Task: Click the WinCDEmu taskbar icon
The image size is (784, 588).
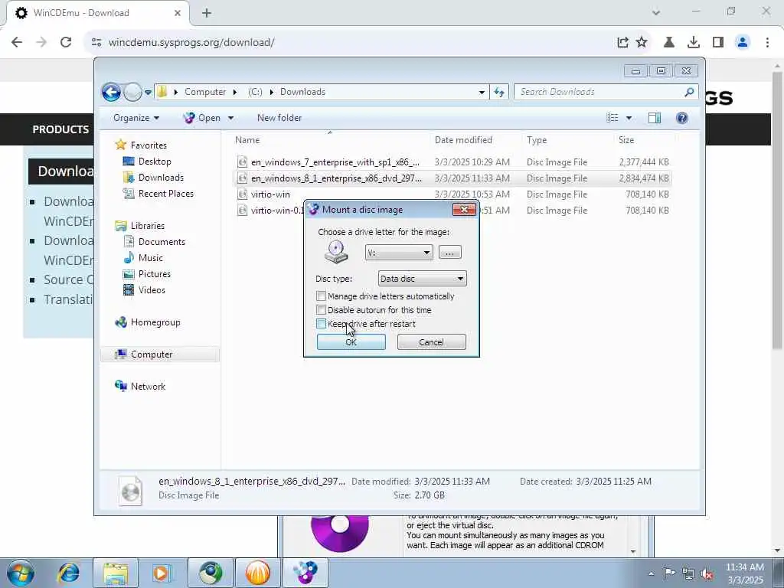Action: (305, 573)
